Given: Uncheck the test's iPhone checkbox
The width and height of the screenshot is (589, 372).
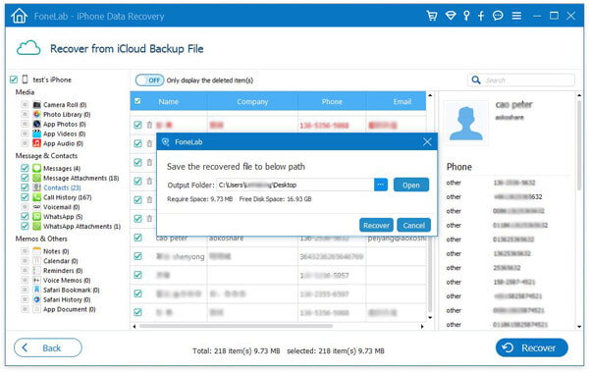Looking at the screenshot, I should [x=14, y=80].
